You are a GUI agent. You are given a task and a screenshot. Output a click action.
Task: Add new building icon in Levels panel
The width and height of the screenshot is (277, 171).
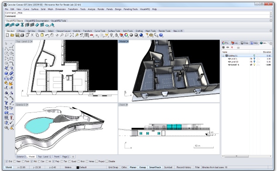click(x=223, y=47)
